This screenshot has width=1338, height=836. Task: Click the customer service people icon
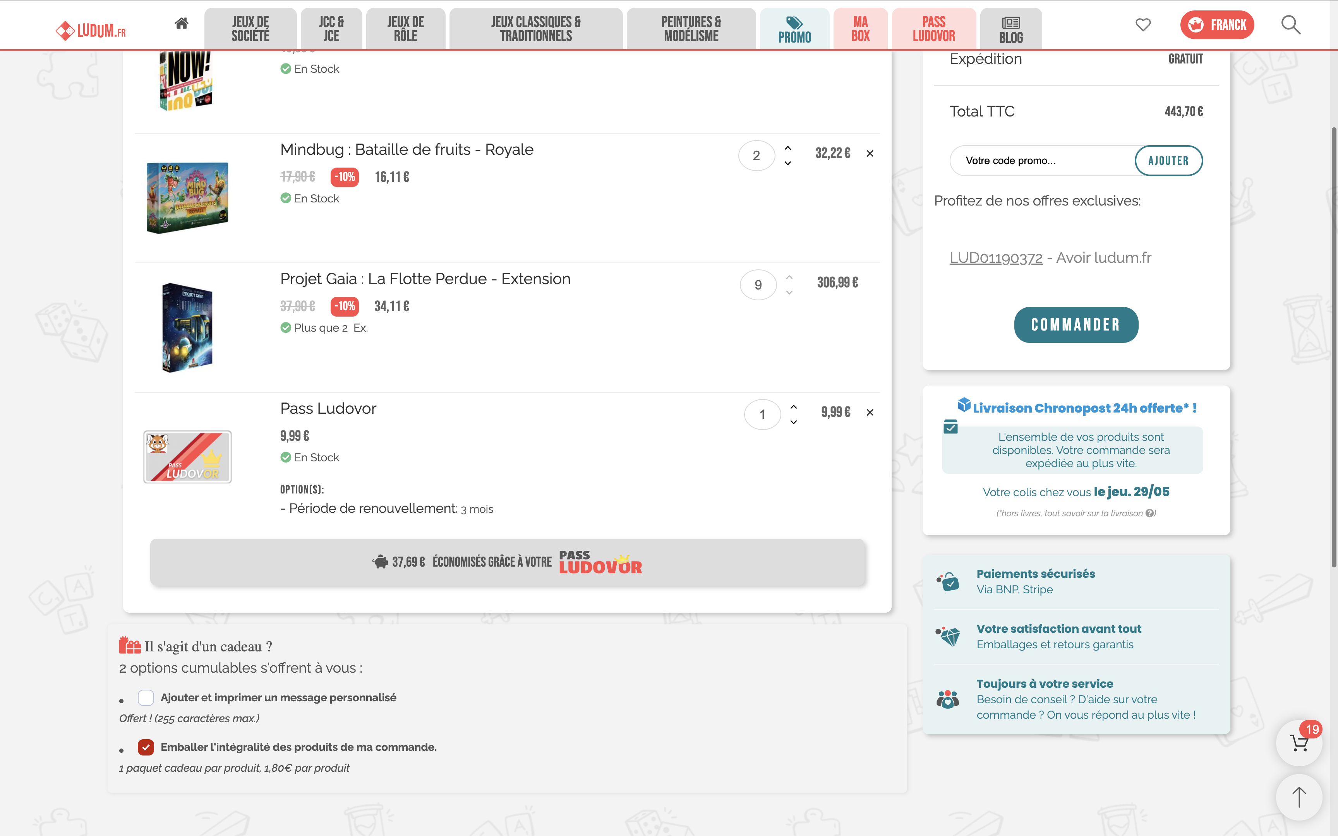[x=948, y=699]
